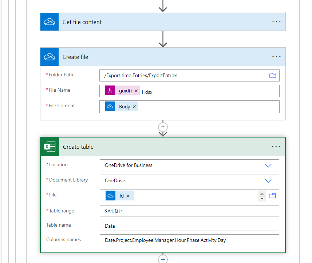Insert a new step below Create table
This screenshot has width=312, height=263.
[x=163, y=259]
